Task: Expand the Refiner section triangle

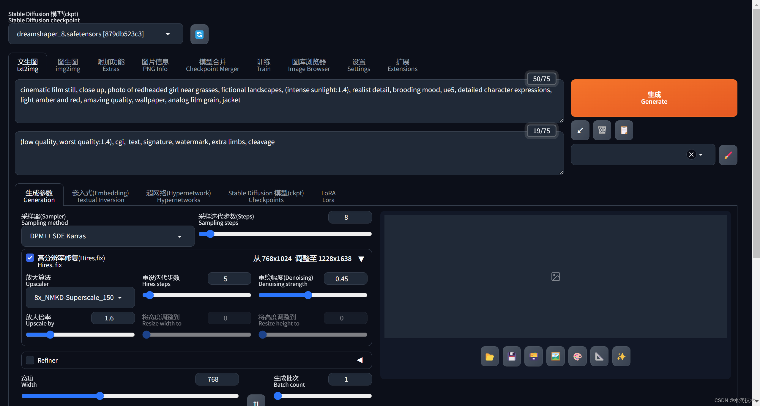Action: click(360, 360)
